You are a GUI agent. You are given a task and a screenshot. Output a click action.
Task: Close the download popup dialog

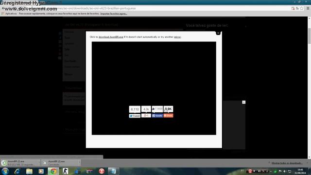[218, 33]
